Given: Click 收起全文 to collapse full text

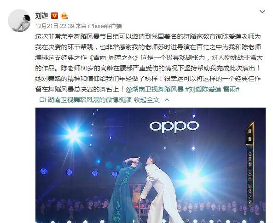Looking at the screenshot, I should click(146, 100).
